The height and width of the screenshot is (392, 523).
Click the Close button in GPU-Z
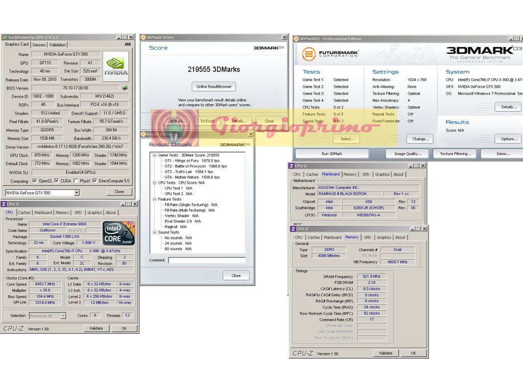[x=119, y=192]
